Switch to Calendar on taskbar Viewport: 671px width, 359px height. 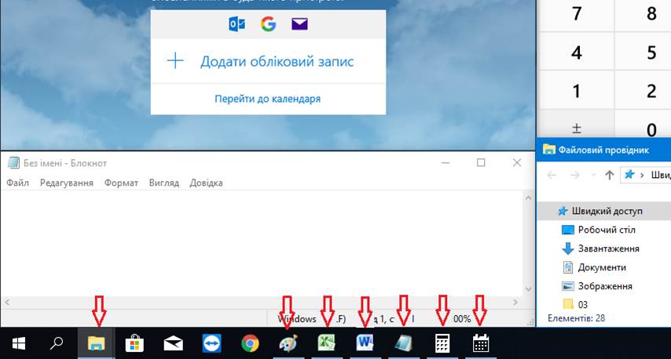pyautogui.click(x=481, y=343)
